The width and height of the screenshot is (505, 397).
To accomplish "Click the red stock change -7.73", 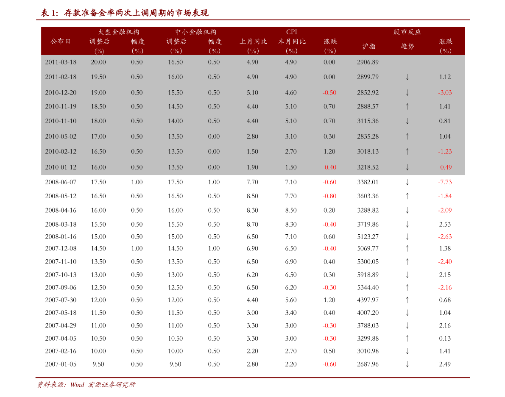I will (445, 182).
